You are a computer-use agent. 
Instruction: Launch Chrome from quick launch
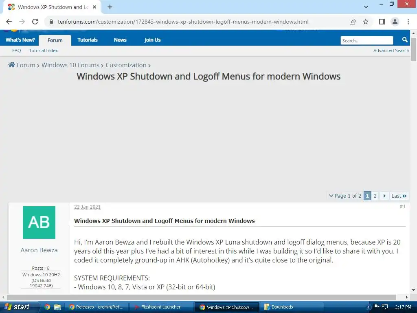click(x=47, y=307)
